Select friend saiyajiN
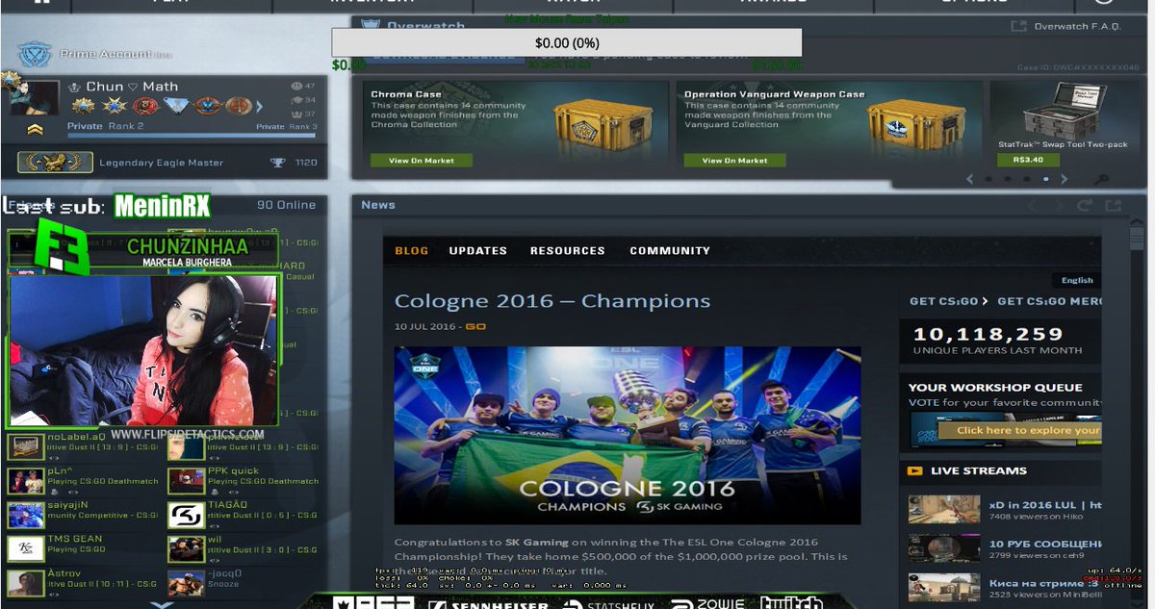 click(x=82, y=514)
